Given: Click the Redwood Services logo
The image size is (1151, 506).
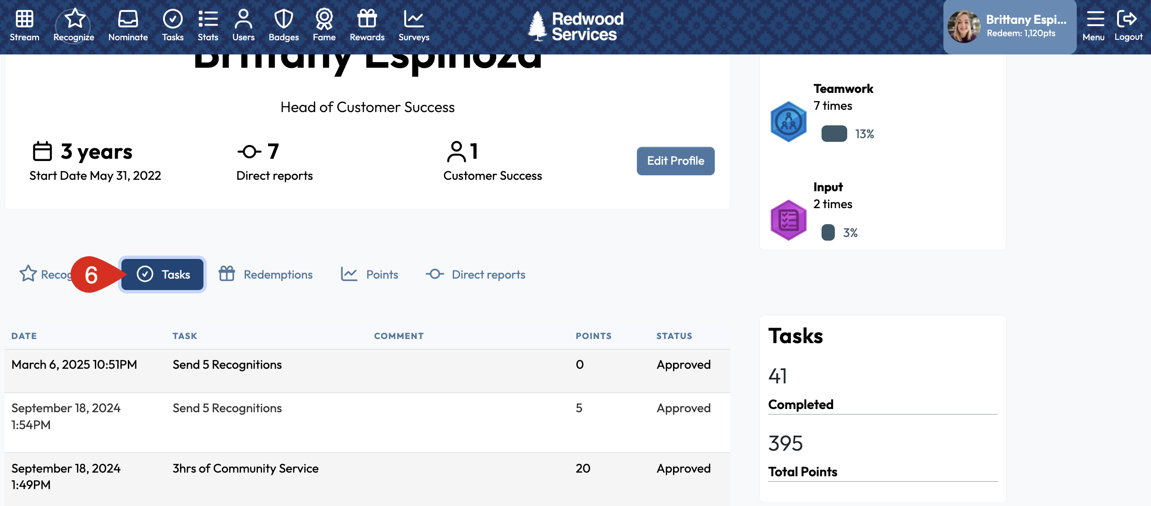Looking at the screenshot, I should click(575, 27).
